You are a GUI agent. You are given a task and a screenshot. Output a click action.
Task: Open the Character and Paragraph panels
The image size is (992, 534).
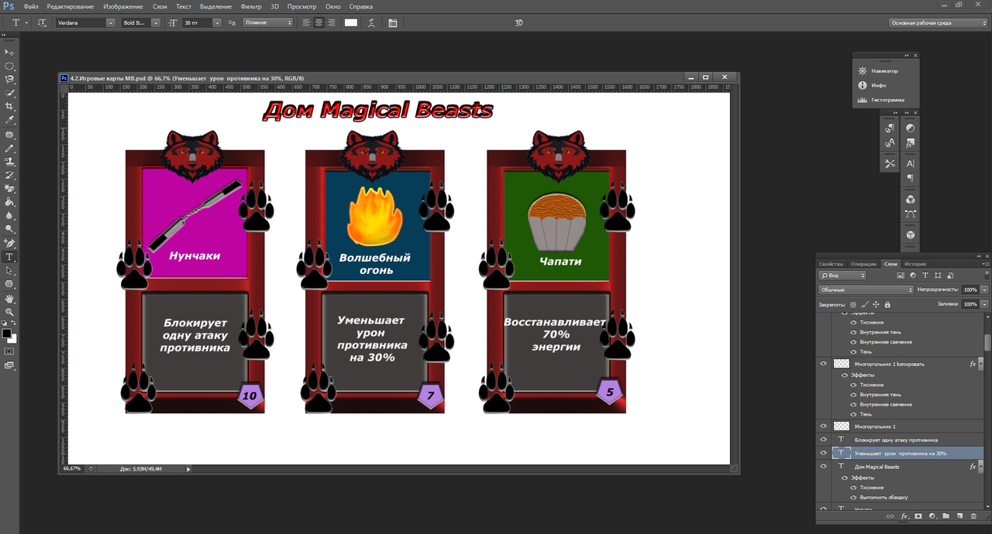(393, 22)
